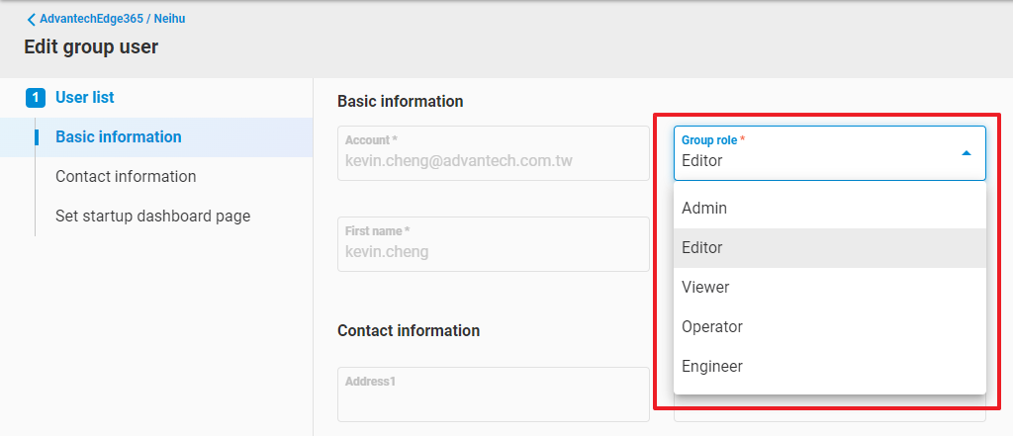Open Contact information in the sidebar
Screen dimensions: 1013x436
click(126, 177)
